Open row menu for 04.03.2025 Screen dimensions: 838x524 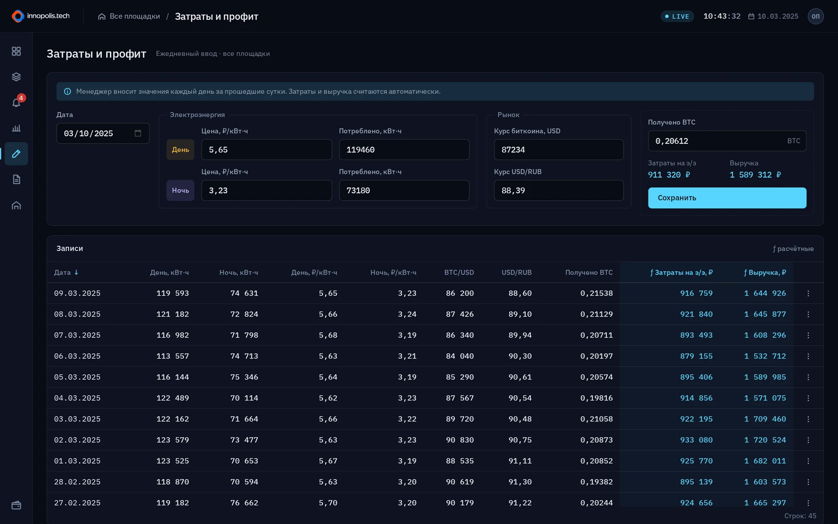(x=808, y=398)
